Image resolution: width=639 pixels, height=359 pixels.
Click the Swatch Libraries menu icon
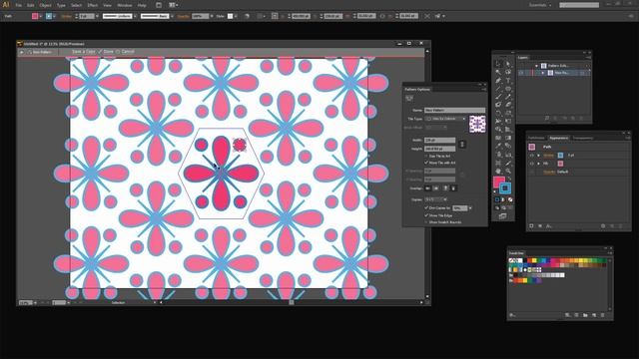point(512,315)
